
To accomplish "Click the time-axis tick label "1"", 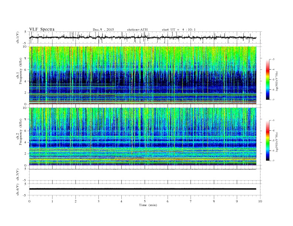I will 52,201.
